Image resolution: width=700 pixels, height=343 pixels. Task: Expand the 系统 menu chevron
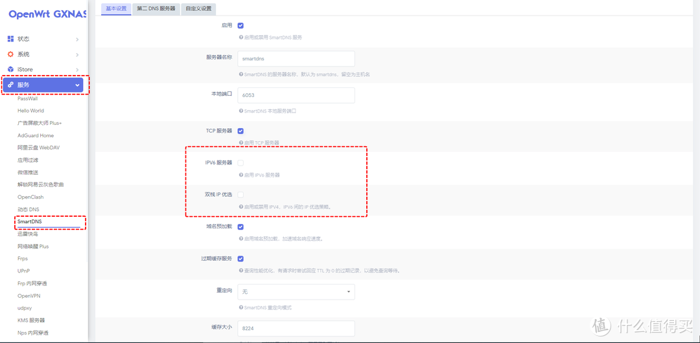coord(77,54)
